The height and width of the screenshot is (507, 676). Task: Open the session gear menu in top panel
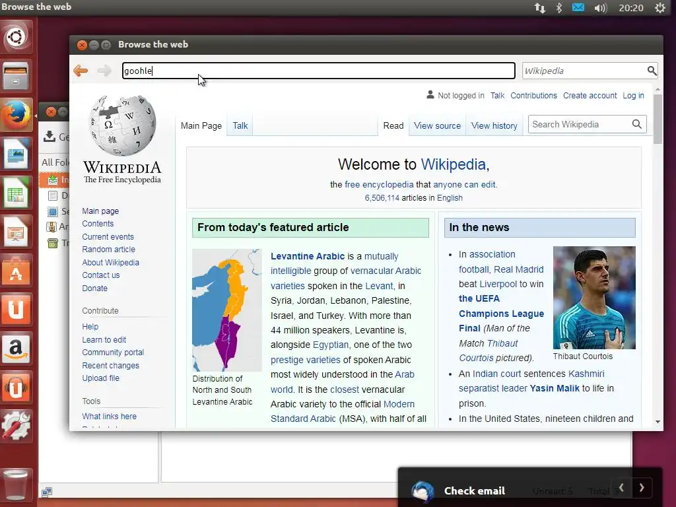click(x=660, y=8)
